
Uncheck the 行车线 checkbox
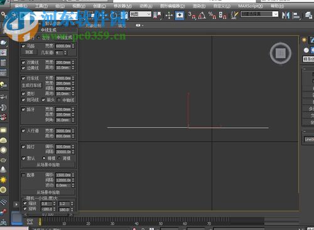click(23, 78)
